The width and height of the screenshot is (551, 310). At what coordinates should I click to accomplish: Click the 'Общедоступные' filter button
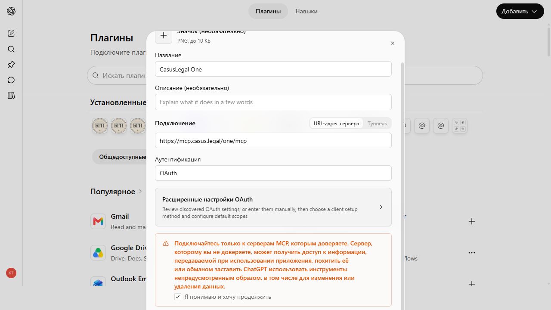(x=120, y=157)
